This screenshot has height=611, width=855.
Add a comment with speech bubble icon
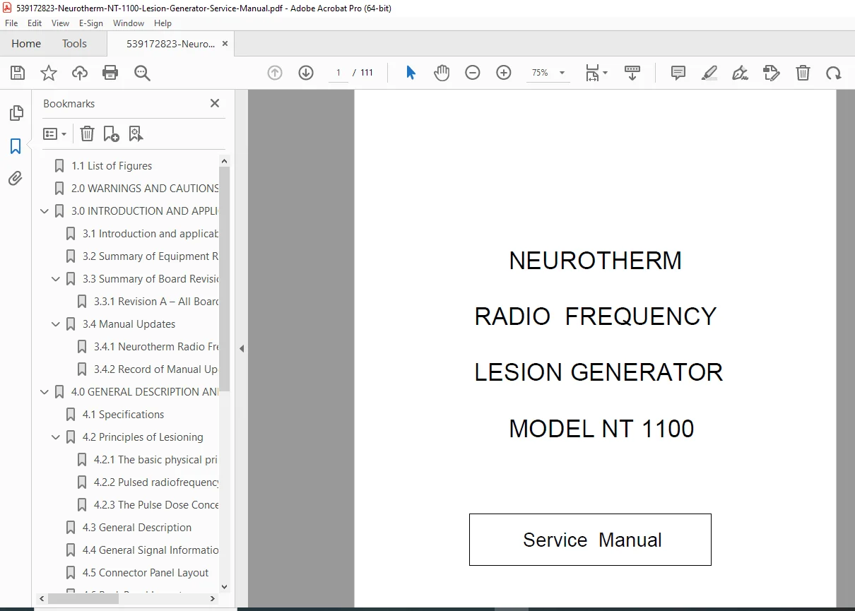point(678,73)
